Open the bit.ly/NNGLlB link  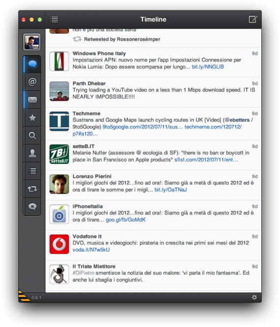208,67
